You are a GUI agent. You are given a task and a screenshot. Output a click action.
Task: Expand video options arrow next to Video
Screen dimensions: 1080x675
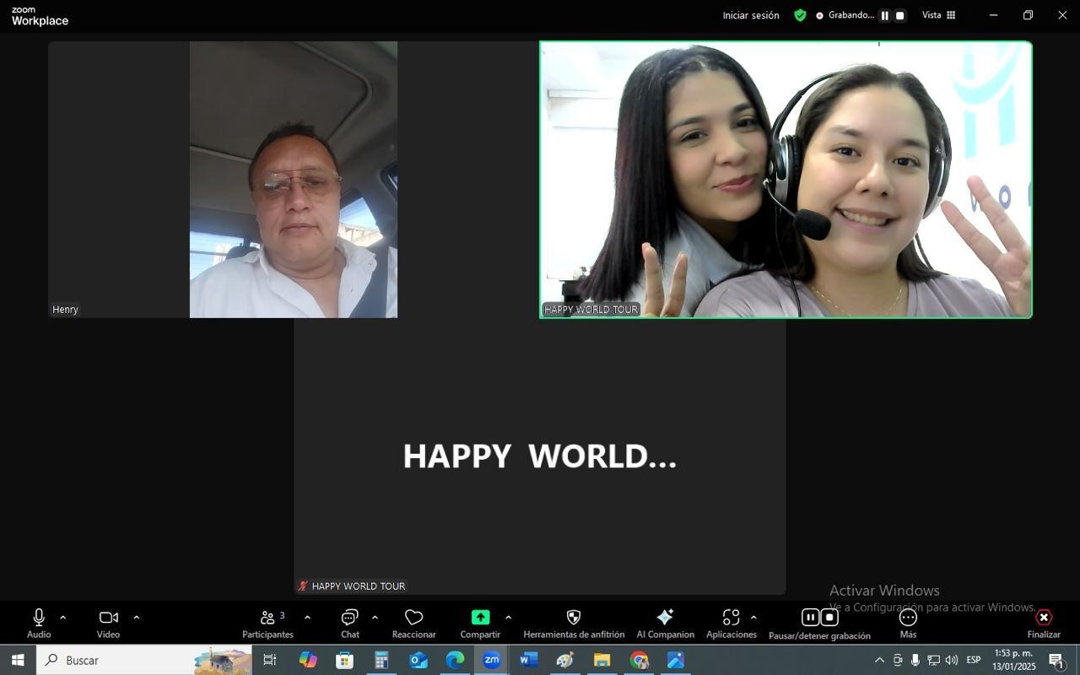point(136,618)
